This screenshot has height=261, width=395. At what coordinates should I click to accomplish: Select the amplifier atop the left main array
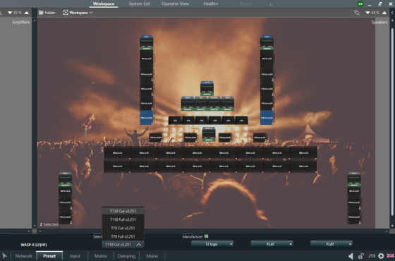point(147,42)
